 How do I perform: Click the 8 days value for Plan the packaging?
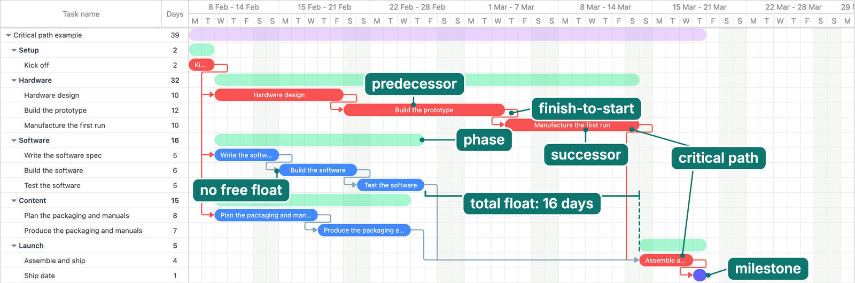175,216
